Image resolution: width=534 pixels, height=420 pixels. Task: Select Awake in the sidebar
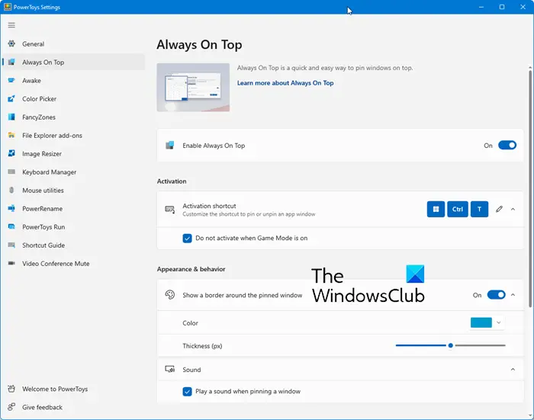click(x=73, y=81)
